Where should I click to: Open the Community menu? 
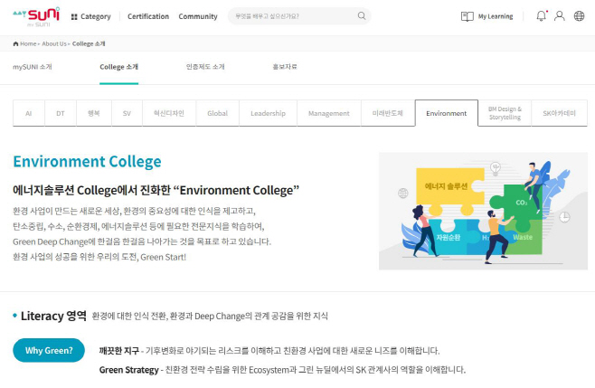tap(197, 16)
